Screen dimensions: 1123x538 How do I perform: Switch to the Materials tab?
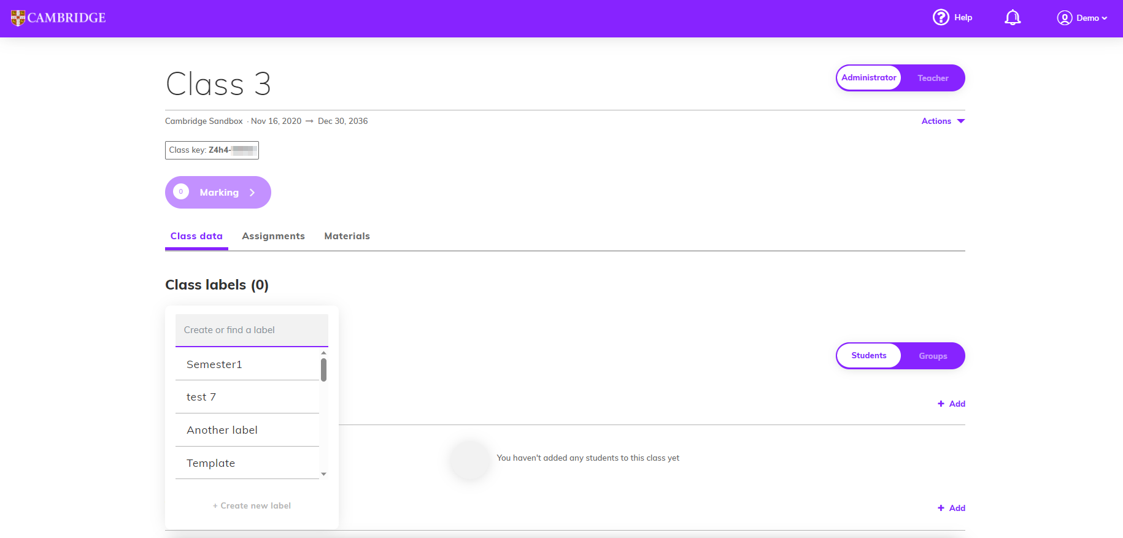347,236
